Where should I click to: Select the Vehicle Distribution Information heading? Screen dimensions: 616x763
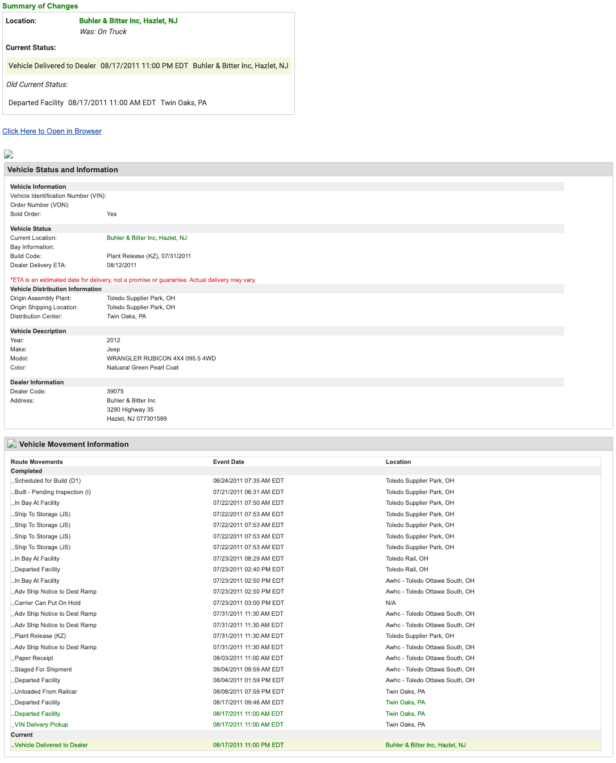pyautogui.click(x=56, y=289)
